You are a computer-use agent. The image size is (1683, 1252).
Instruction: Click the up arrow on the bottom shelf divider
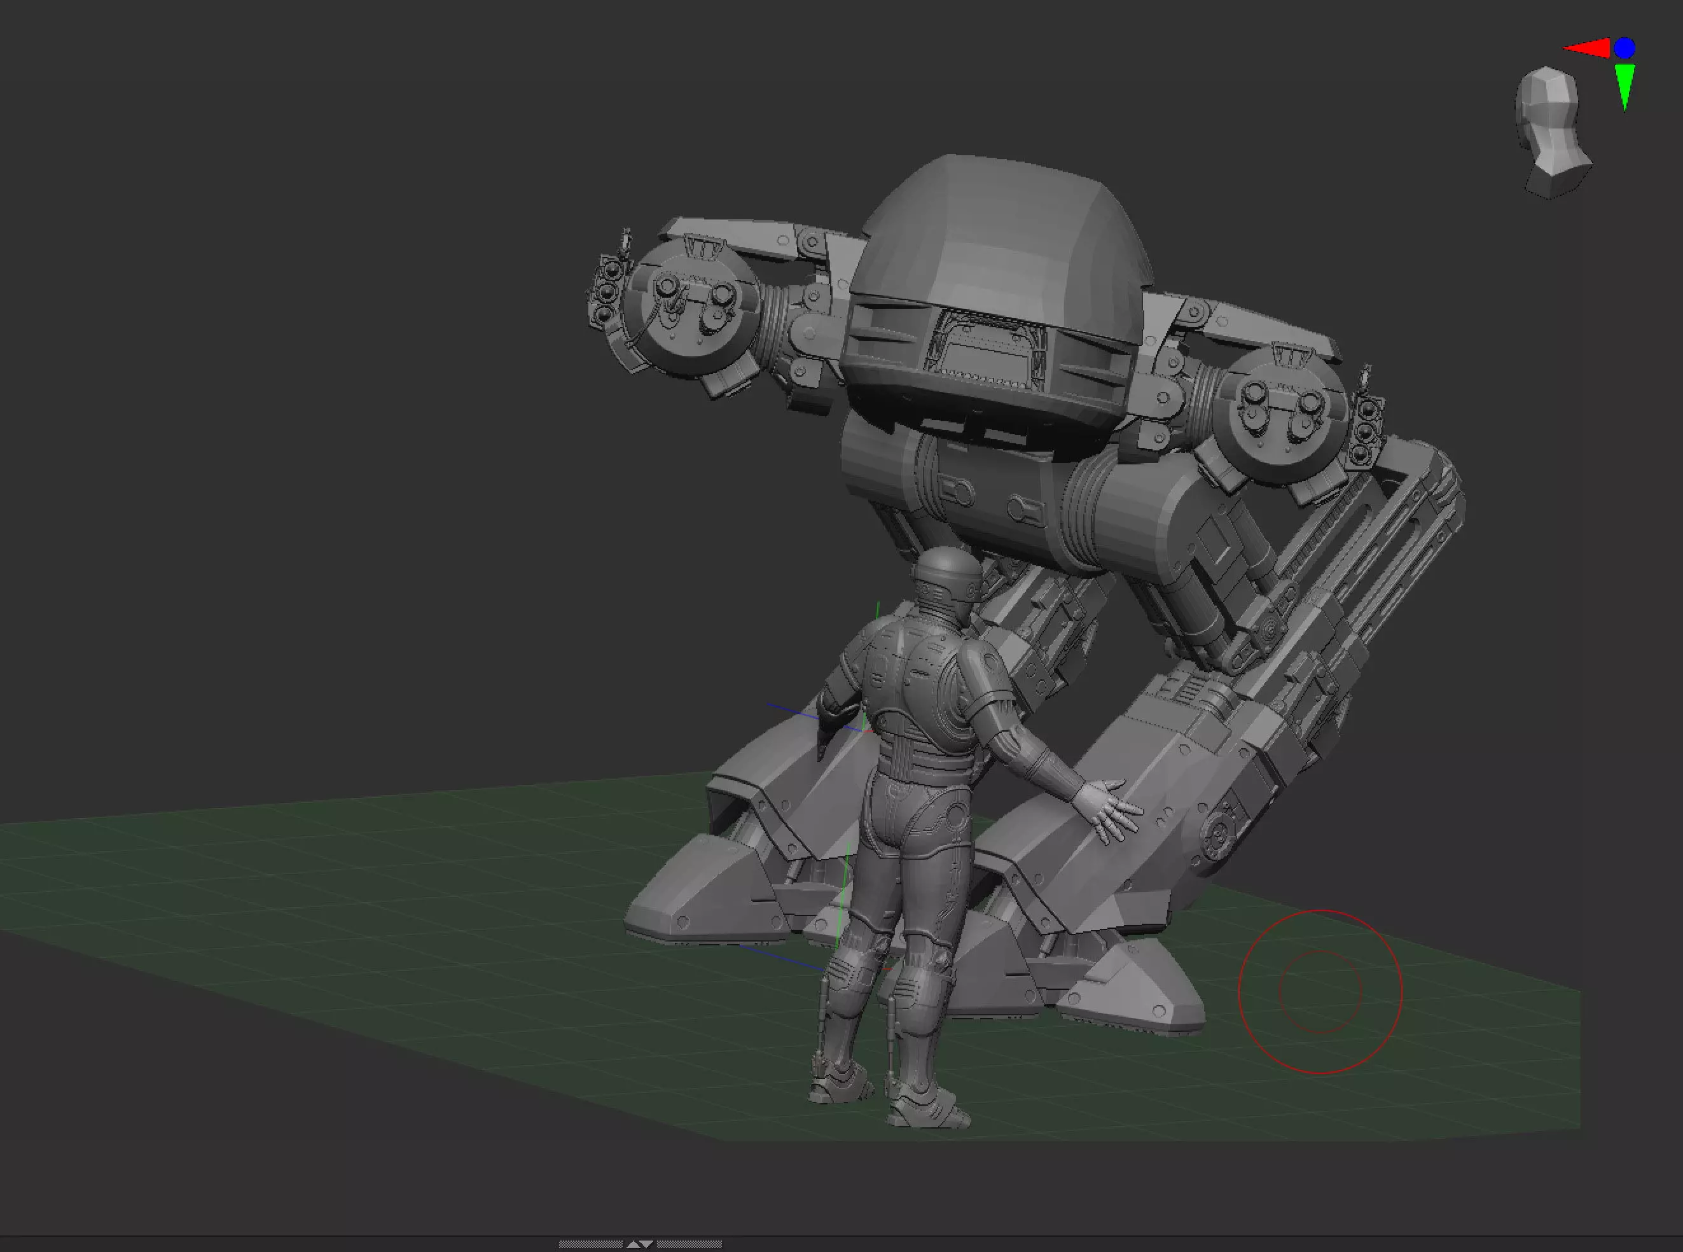(x=633, y=1244)
